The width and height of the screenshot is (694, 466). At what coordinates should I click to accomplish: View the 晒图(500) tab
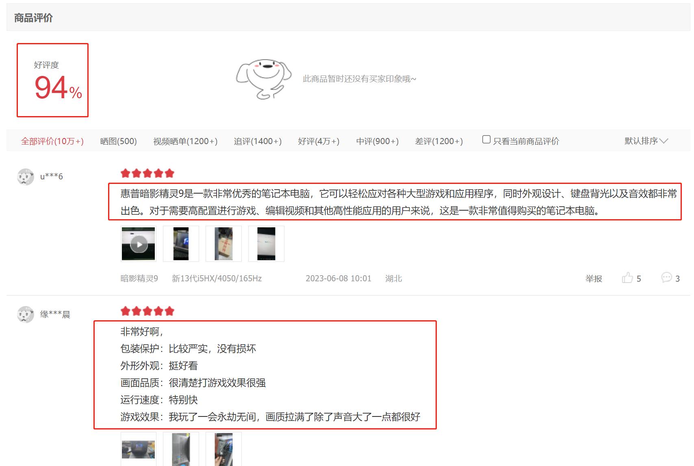coord(118,141)
